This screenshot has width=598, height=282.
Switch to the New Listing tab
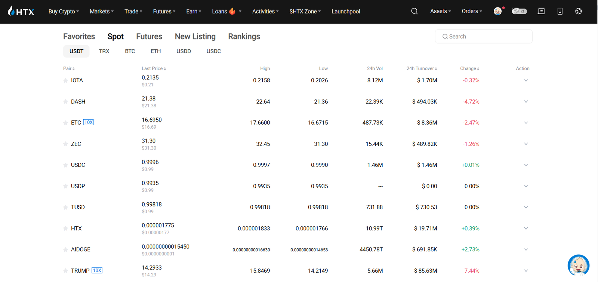(x=195, y=36)
